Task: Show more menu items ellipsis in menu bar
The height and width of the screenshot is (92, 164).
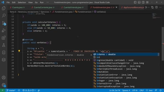Action: pos(48,2)
